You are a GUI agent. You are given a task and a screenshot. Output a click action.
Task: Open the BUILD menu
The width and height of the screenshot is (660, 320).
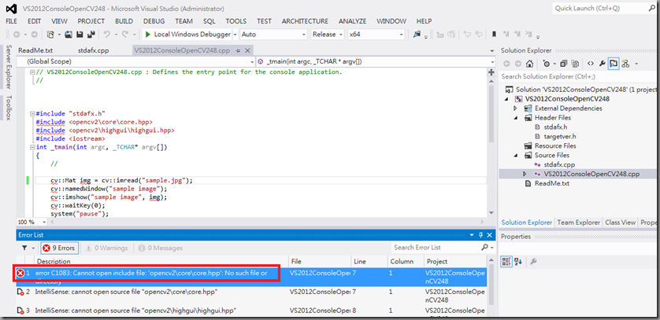click(x=124, y=21)
